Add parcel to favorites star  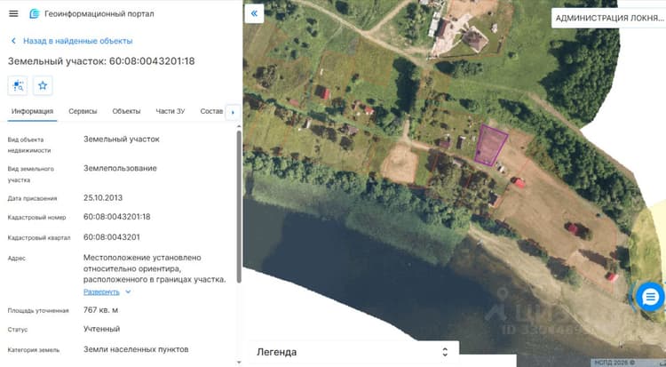click(43, 86)
